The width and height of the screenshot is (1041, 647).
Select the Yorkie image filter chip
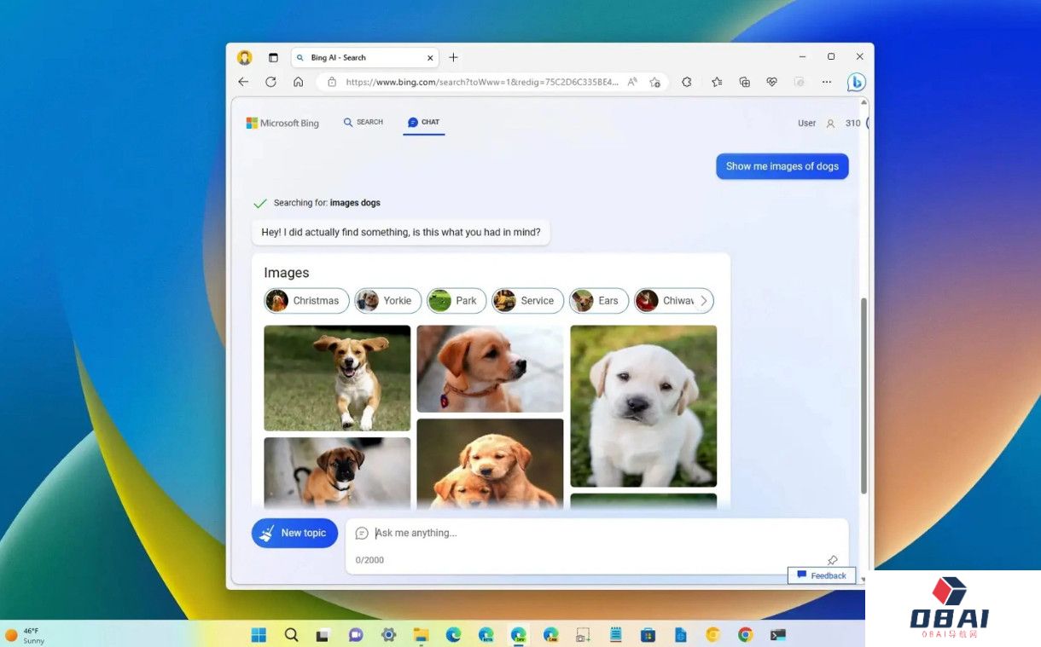pos(387,301)
